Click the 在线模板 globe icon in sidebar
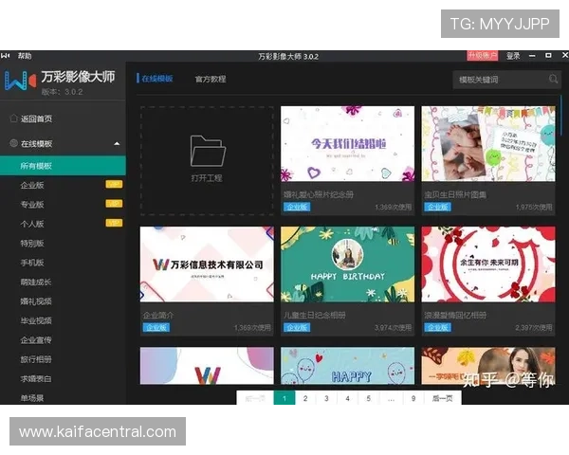This screenshot has width=569, height=455. 14,143
